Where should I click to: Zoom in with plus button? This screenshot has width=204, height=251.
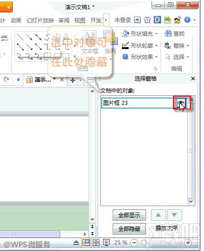click(x=188, y=243)
